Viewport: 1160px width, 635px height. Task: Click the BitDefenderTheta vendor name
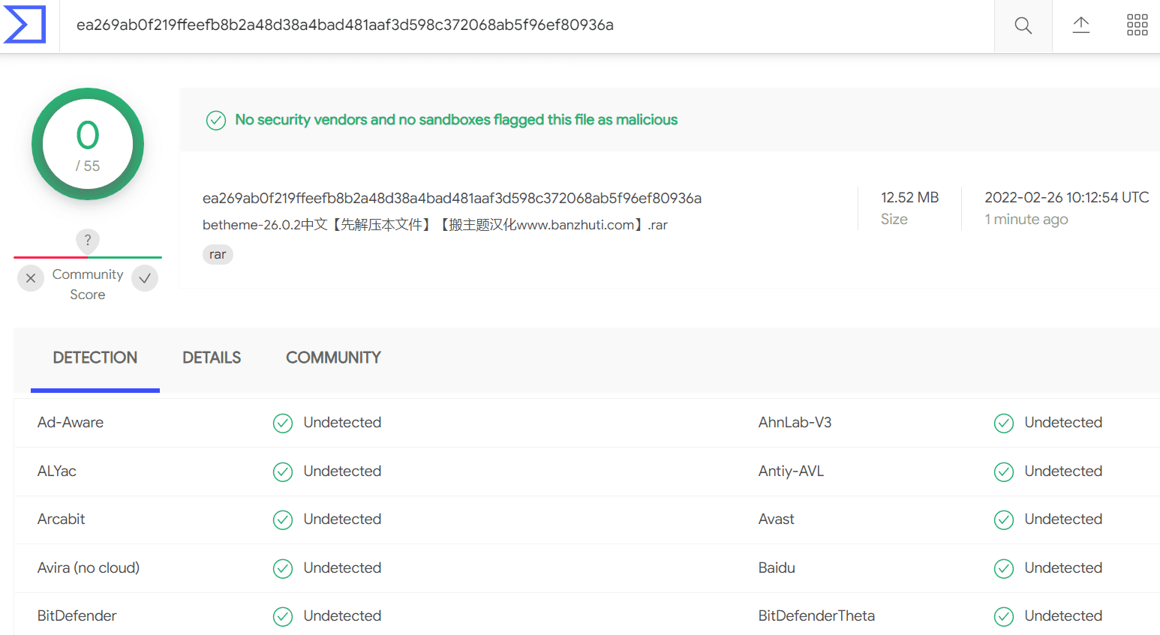(x=816, y=616)
